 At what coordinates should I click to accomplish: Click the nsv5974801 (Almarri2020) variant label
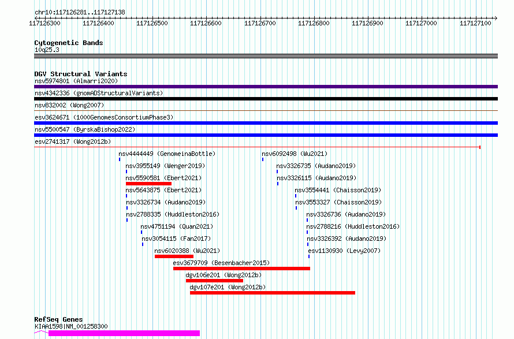pyautogui.click(x=76, y=81)
